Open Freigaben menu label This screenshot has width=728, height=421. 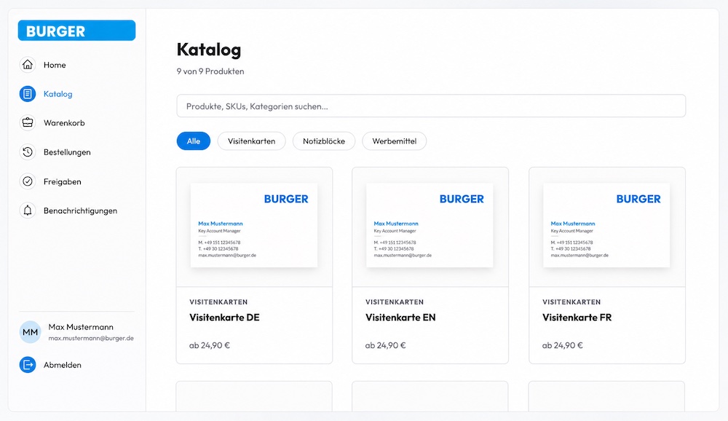(62, 181)
